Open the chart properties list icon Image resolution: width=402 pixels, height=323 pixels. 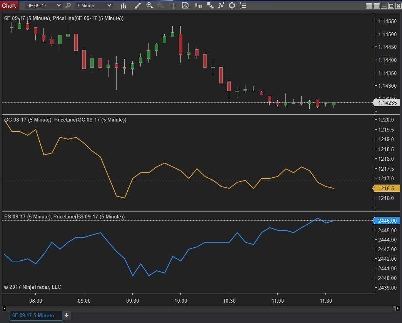(x=242, y=5)
